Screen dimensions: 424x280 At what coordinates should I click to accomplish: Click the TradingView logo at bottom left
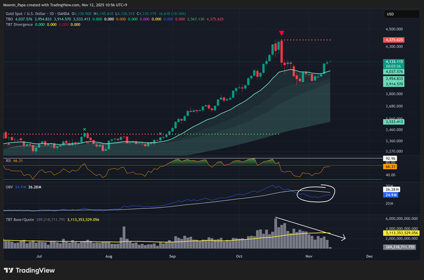coord(29,270)
